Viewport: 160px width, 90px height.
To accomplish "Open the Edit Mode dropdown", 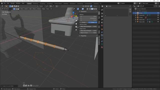I will [x=7, y=9].
